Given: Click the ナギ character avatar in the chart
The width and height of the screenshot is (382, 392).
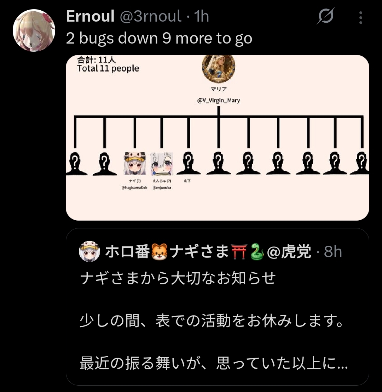Looking at the screenshot, I should pos(135,163).
